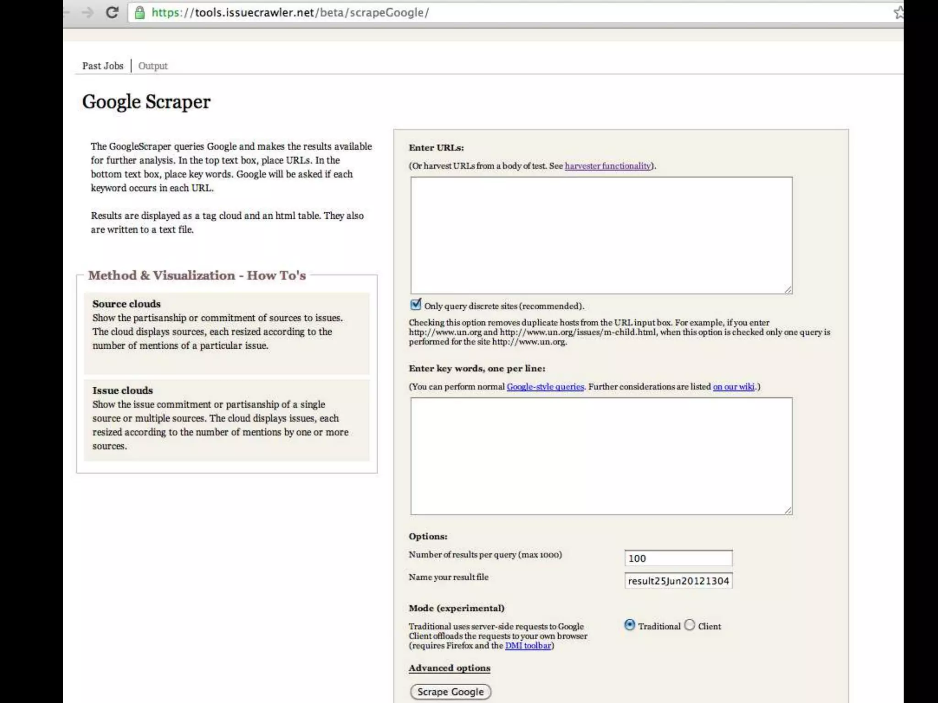Focus the number of results per query field
938x703 pixels.
(x=678, y=558)
